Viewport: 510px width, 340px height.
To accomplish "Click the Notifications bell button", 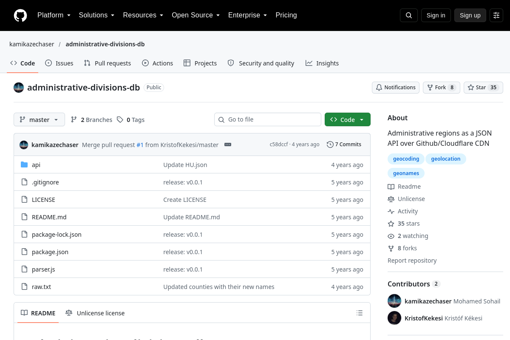I will (396, 88).
